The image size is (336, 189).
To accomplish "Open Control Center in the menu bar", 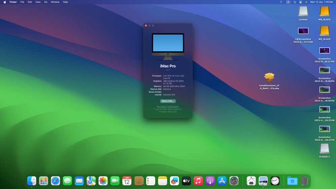I will pyautogui.click(x=301, y=2).
